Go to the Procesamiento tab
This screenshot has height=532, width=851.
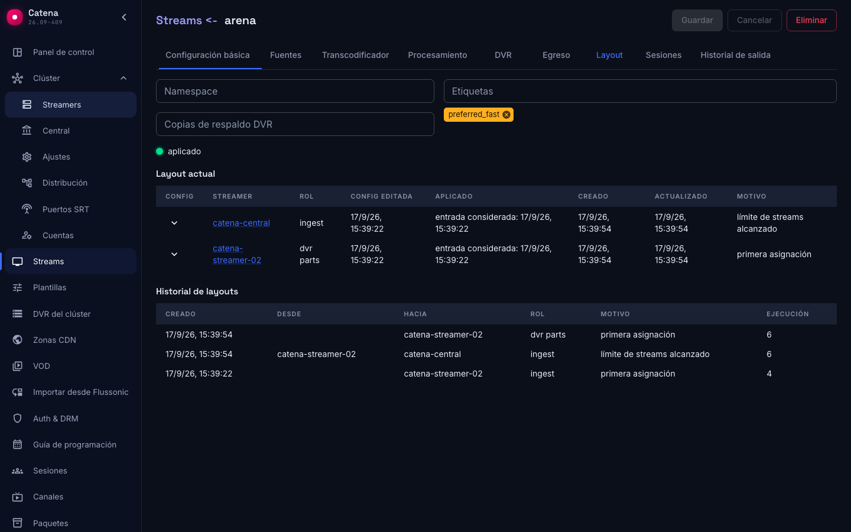437,55
